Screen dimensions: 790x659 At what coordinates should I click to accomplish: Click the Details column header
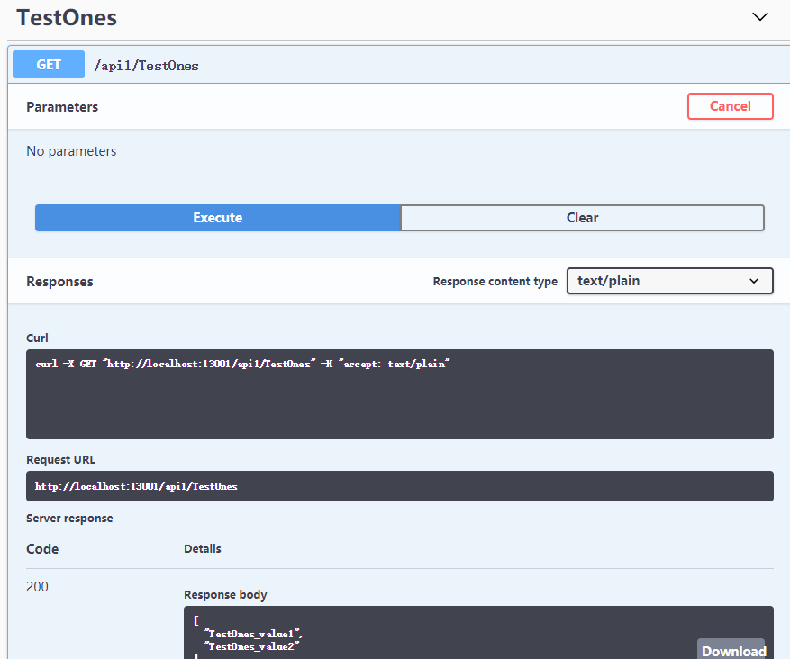(203, 549)
